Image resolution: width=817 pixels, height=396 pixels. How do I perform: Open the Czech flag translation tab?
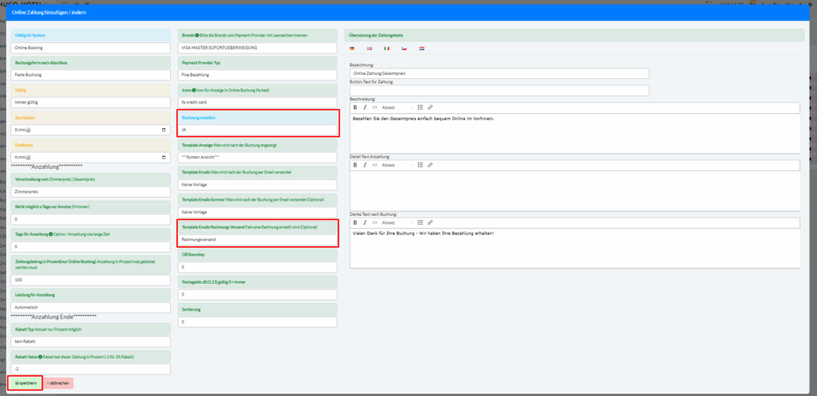(404, 49)
